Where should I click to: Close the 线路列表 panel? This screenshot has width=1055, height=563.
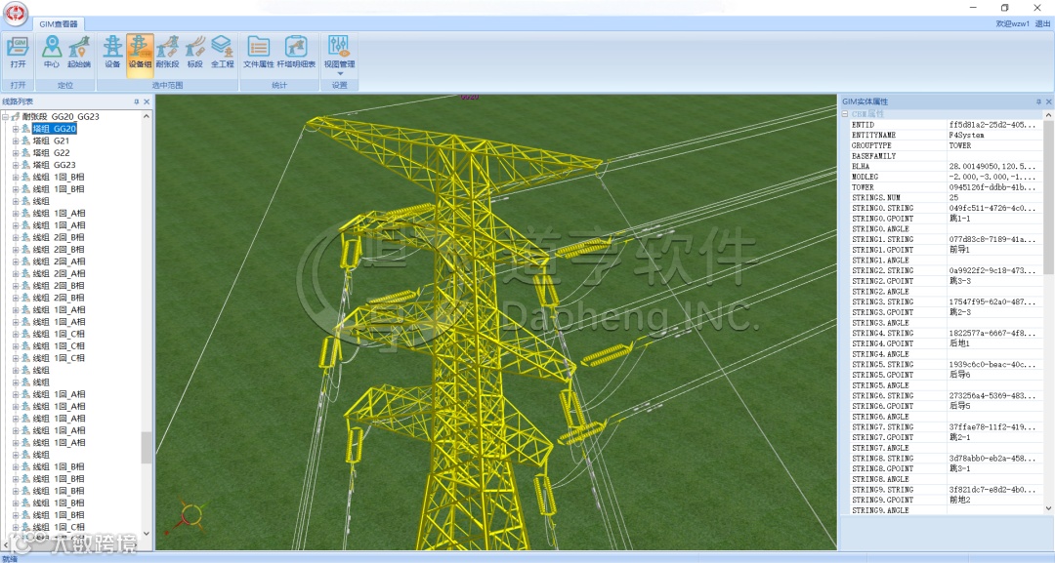point(147,102)
